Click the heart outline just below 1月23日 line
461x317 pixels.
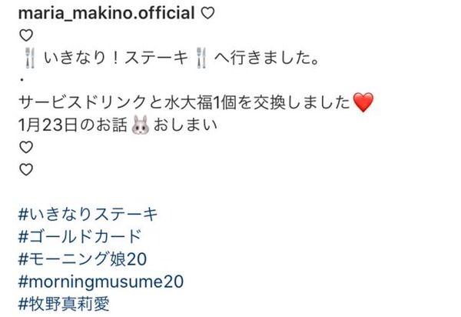click(26, 147)
